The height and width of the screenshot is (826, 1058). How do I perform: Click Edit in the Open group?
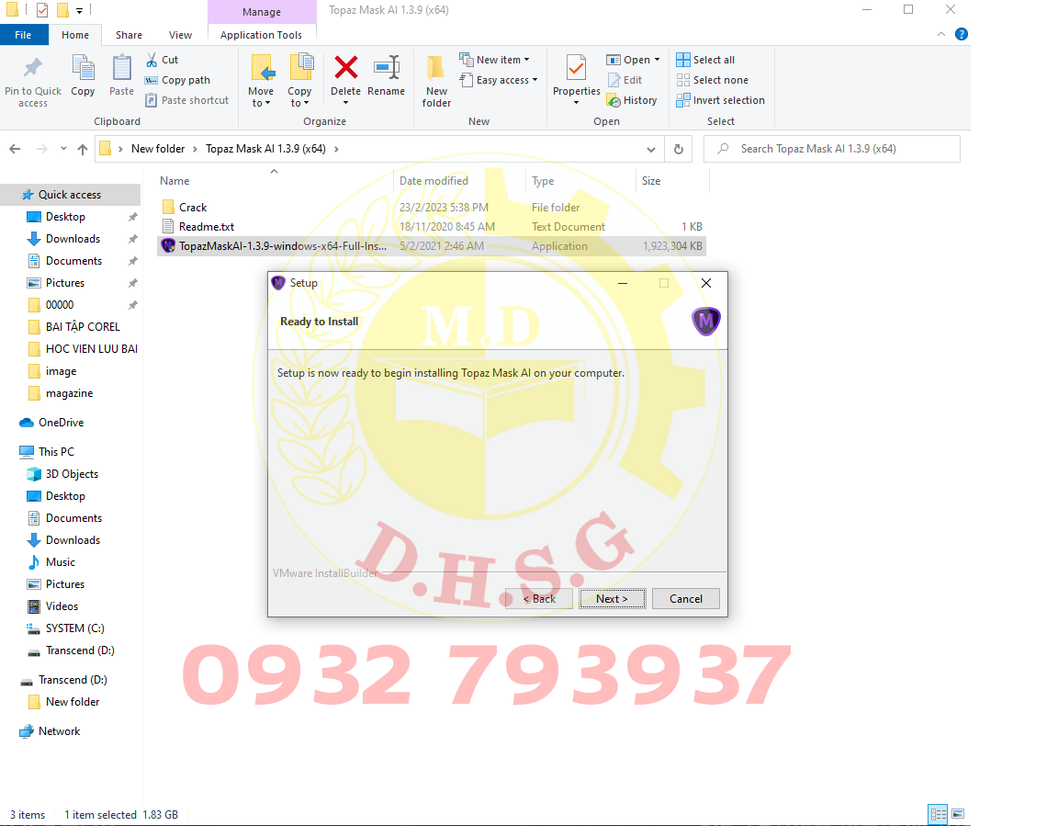click(x=625, y=80)
